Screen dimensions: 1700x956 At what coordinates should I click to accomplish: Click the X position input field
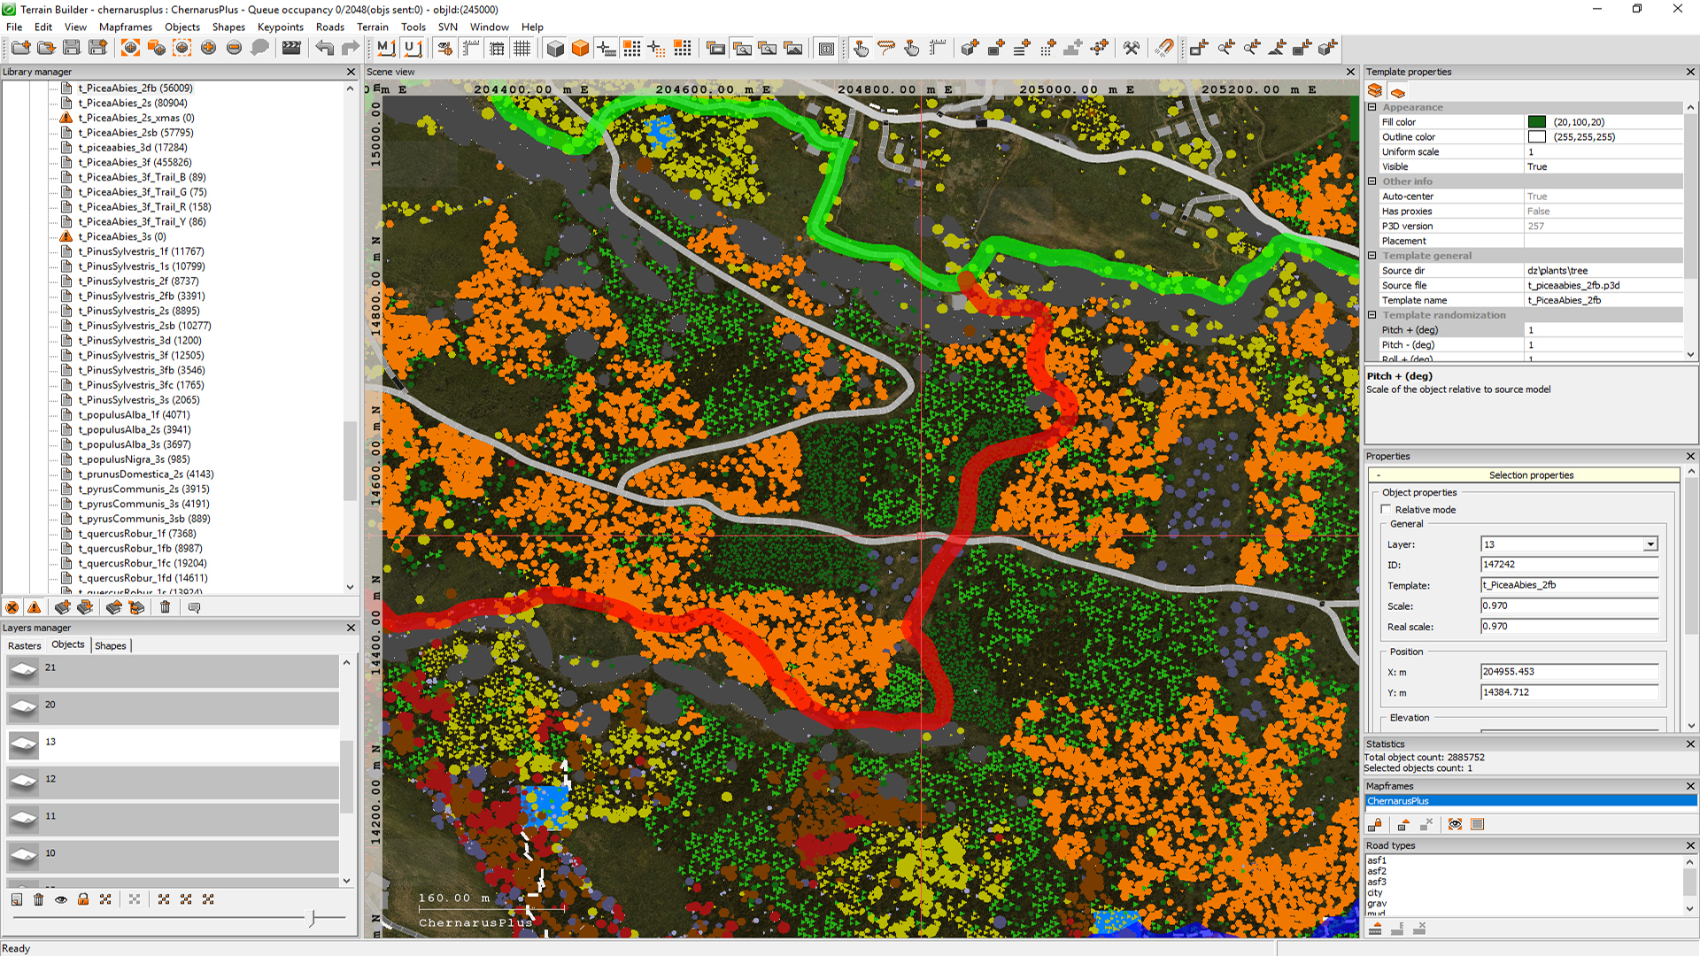click(x=1569, y=671)
